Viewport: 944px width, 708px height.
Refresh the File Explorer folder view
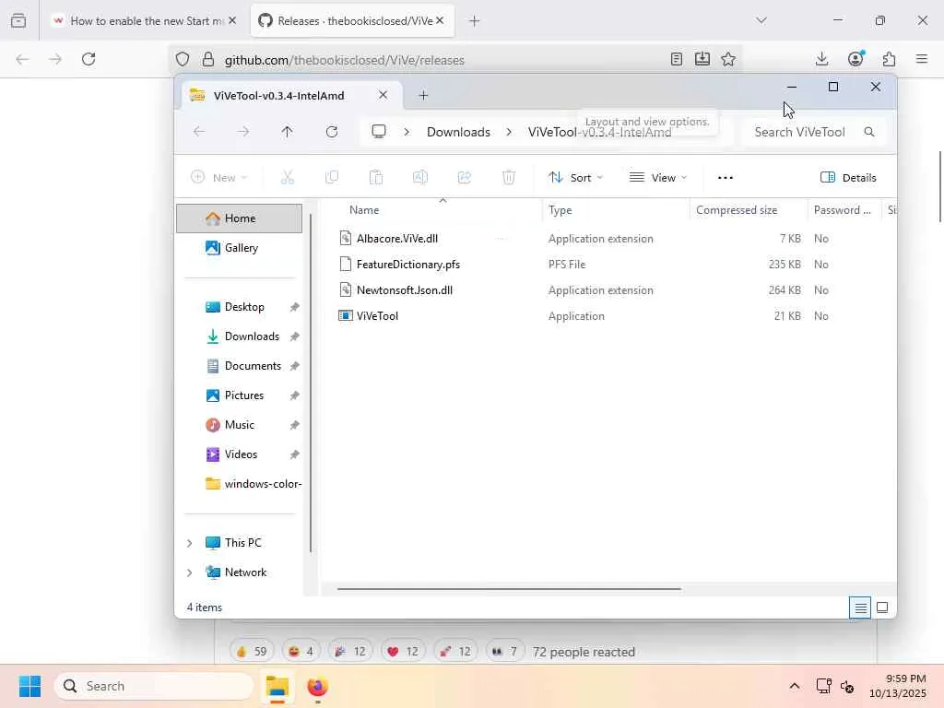(x=332, y=132)
